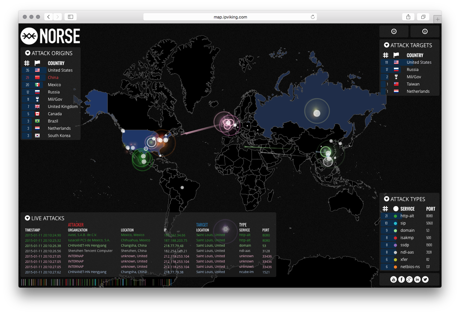Click the NORSE logo
This screenshot has height=314, width=460.
tap(50, 36)
